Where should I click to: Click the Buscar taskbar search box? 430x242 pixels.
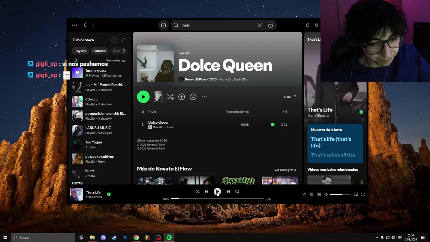[43, 238]
